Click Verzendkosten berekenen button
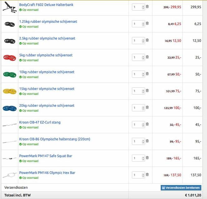 tap(181, 188)
